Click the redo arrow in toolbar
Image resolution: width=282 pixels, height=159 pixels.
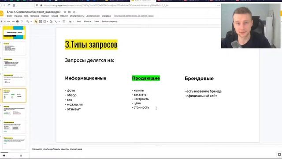(13, 22)
